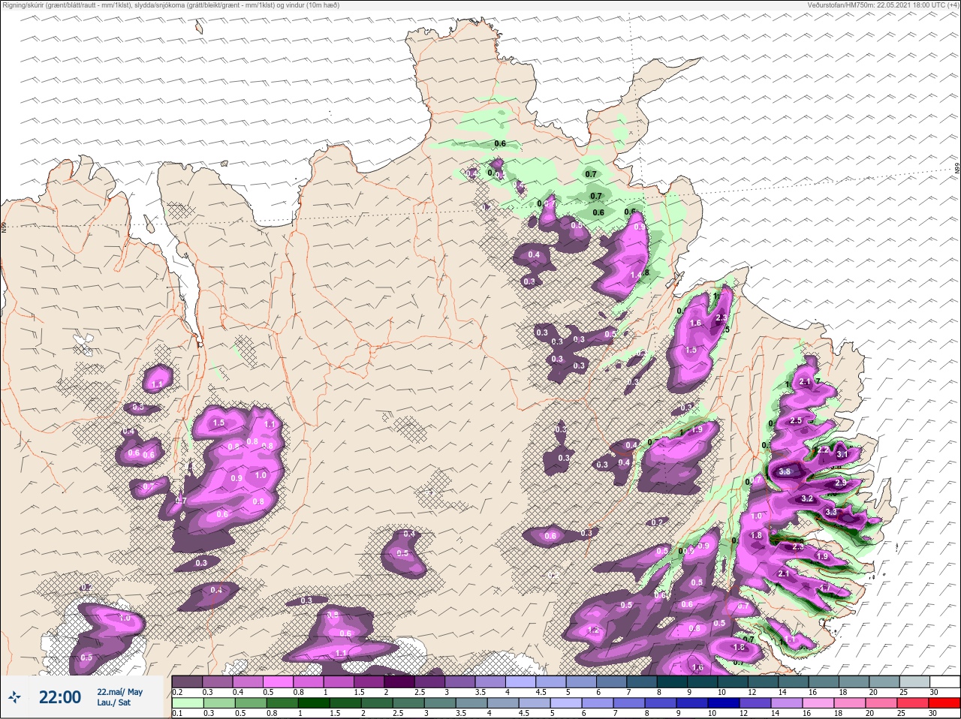Pick the palest green 0.1–0.3 rain legend swatch

tap(188, 703)
